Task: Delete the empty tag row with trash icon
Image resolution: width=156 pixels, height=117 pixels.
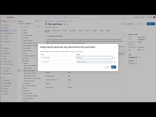Action: coord(115,62)
